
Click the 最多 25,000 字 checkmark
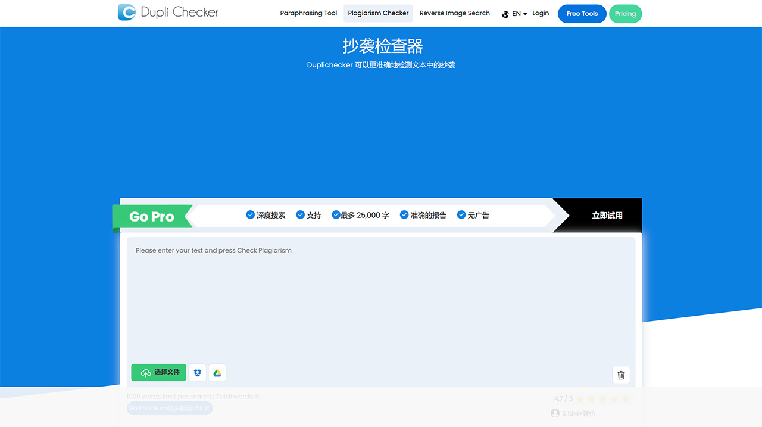pos(336,214)
